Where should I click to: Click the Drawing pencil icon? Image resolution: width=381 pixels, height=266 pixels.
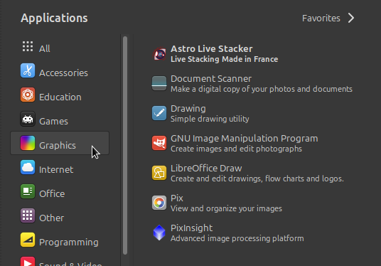click(159, 113)
